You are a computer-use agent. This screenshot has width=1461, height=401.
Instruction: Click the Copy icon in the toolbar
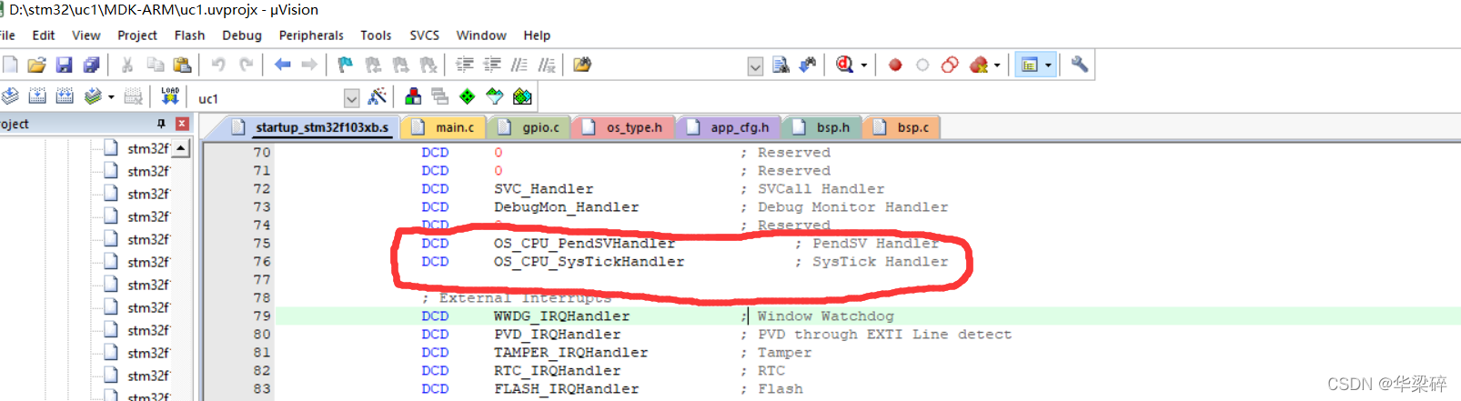(156, 65)
